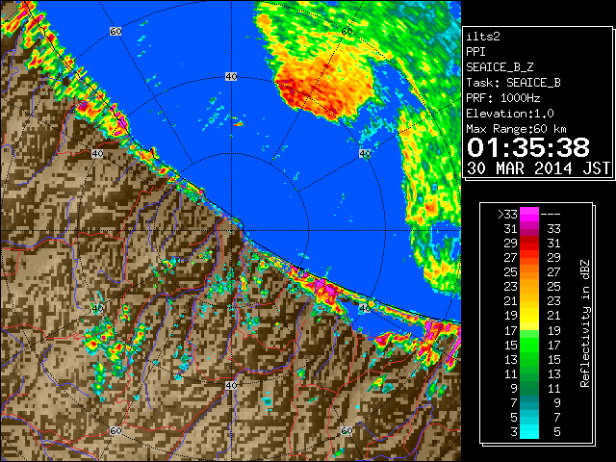
Task: Click the radar center at the coastline crosshair
Action: click(231, 231)
